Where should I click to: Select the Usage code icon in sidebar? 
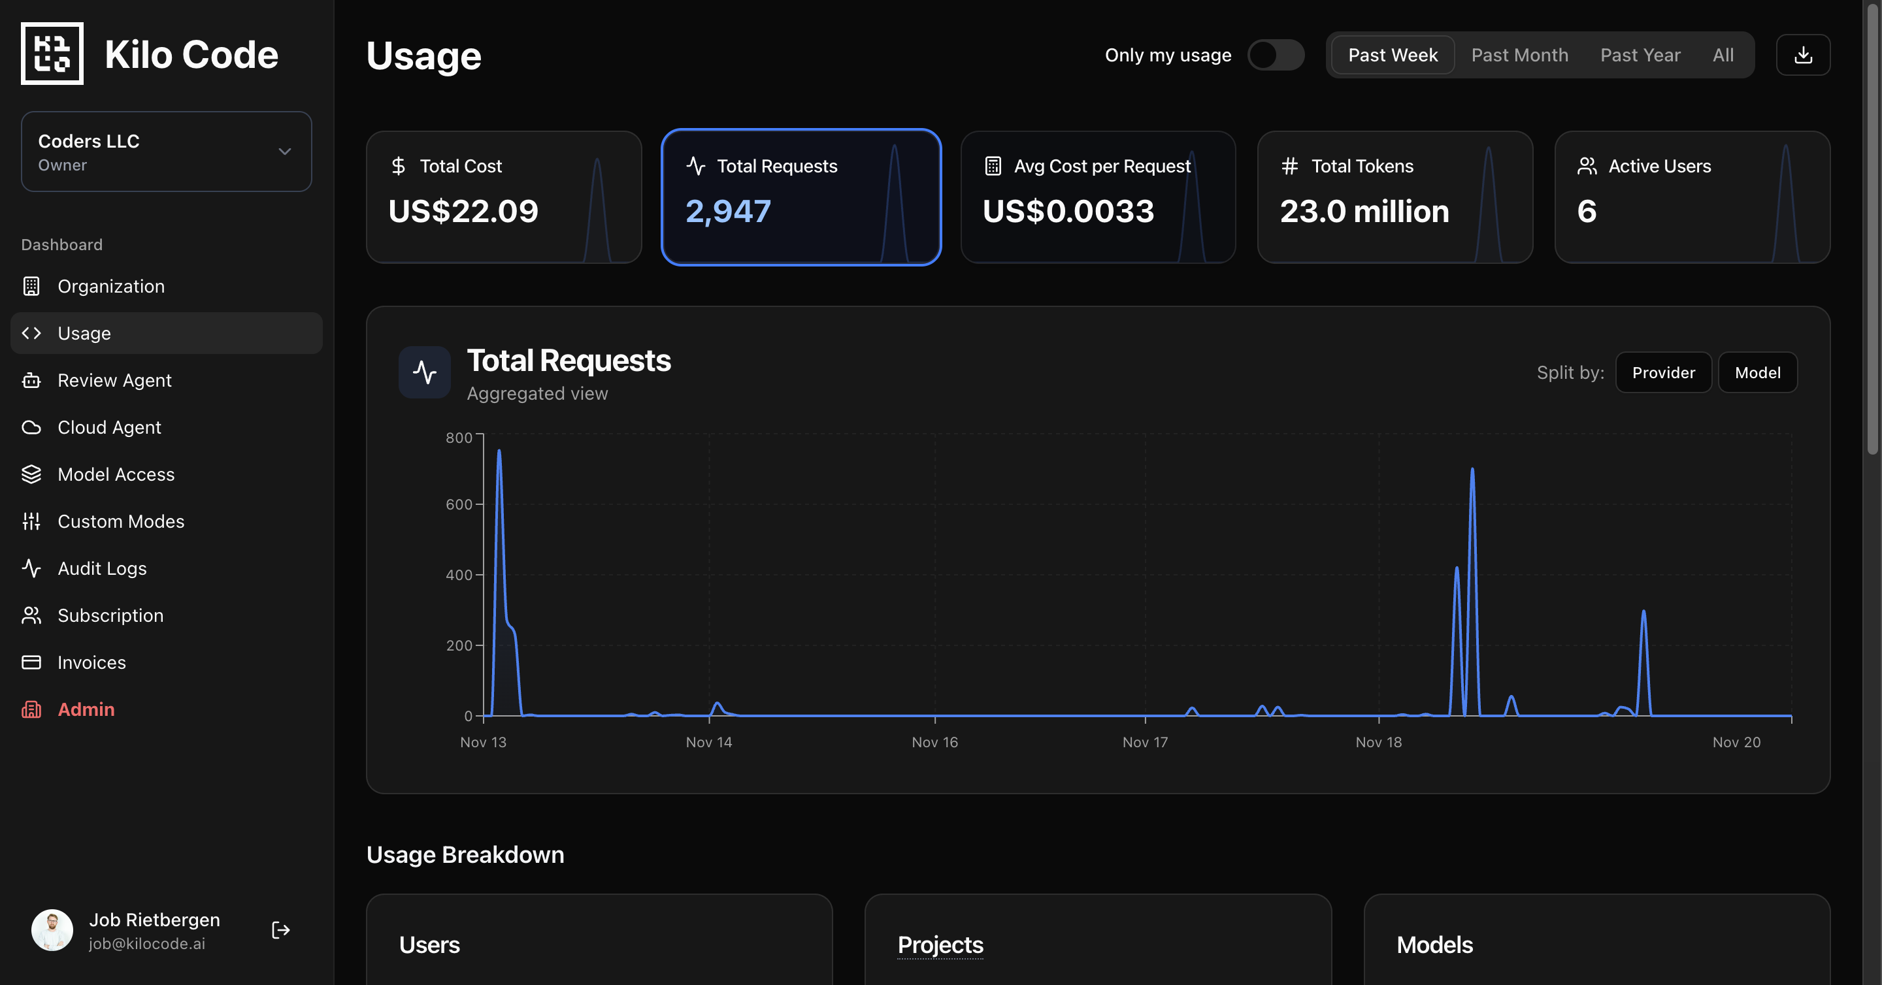[31, 333]
